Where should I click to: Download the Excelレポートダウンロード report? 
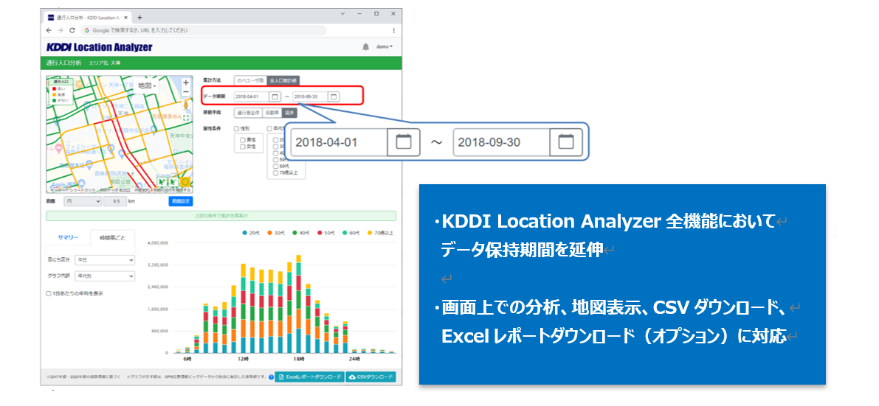[309, 377]
